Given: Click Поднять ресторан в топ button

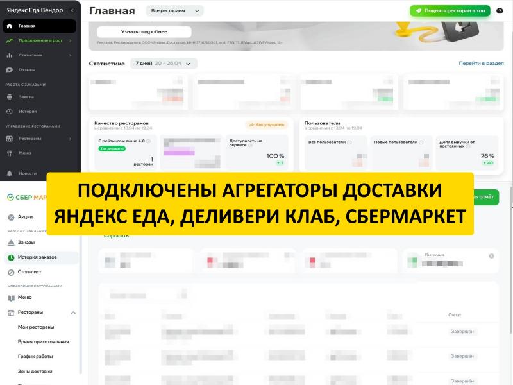Looking at the screenshot, I should pyautogui.click(x=450, y=10).
